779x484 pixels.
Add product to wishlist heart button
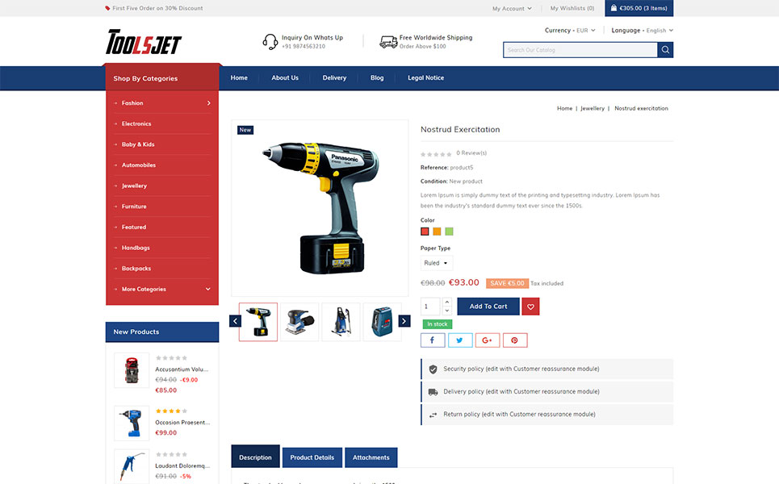pyautogui.click(x=530, y=307)
